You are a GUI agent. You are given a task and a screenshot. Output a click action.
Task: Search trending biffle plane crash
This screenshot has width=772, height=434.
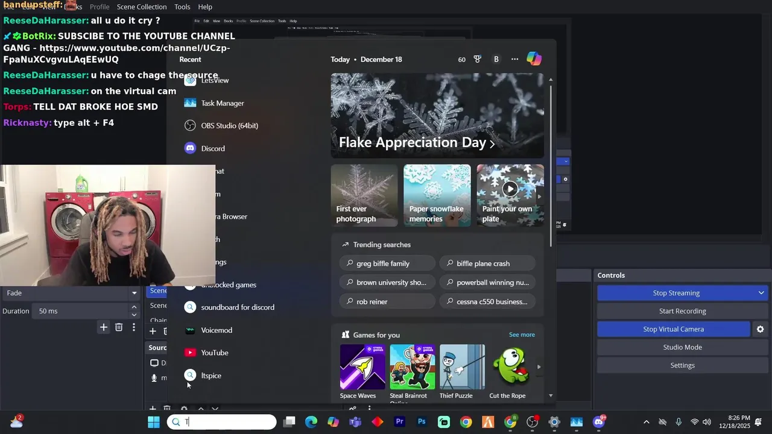tap(487, 263)
